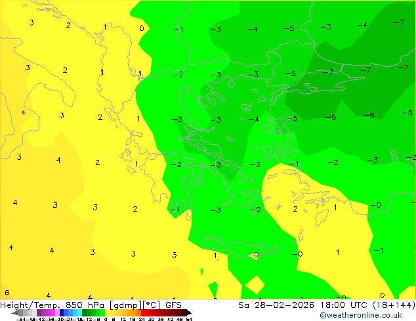Click the "18:00 UTC" time text
The height and width of the screenshot is (321, 416).
345,305
